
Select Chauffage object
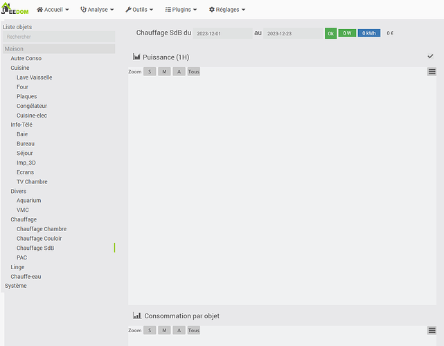point(24,219)
